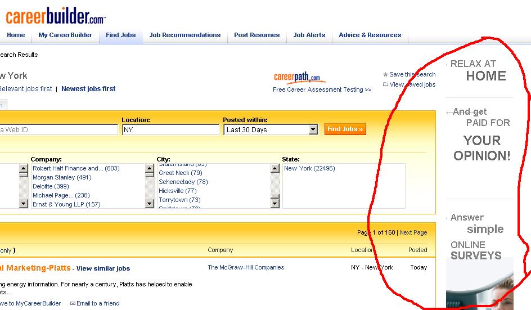Open the Posted within dropdown

[271, 130]
